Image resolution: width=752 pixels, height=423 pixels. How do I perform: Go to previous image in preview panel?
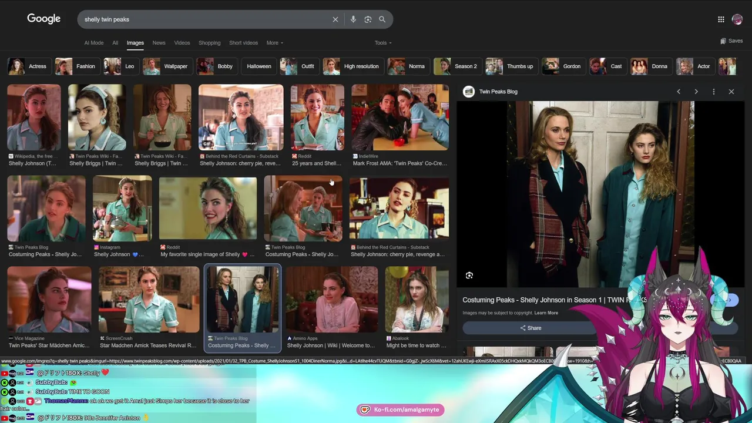679,92
